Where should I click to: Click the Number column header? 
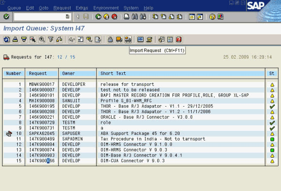(14, 73)
